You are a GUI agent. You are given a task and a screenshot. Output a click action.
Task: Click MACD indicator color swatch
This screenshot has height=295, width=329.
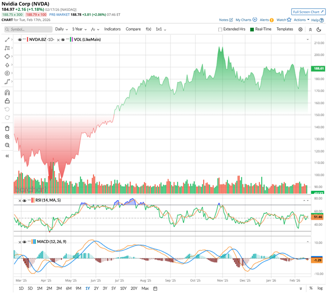[x=34, y=242]
